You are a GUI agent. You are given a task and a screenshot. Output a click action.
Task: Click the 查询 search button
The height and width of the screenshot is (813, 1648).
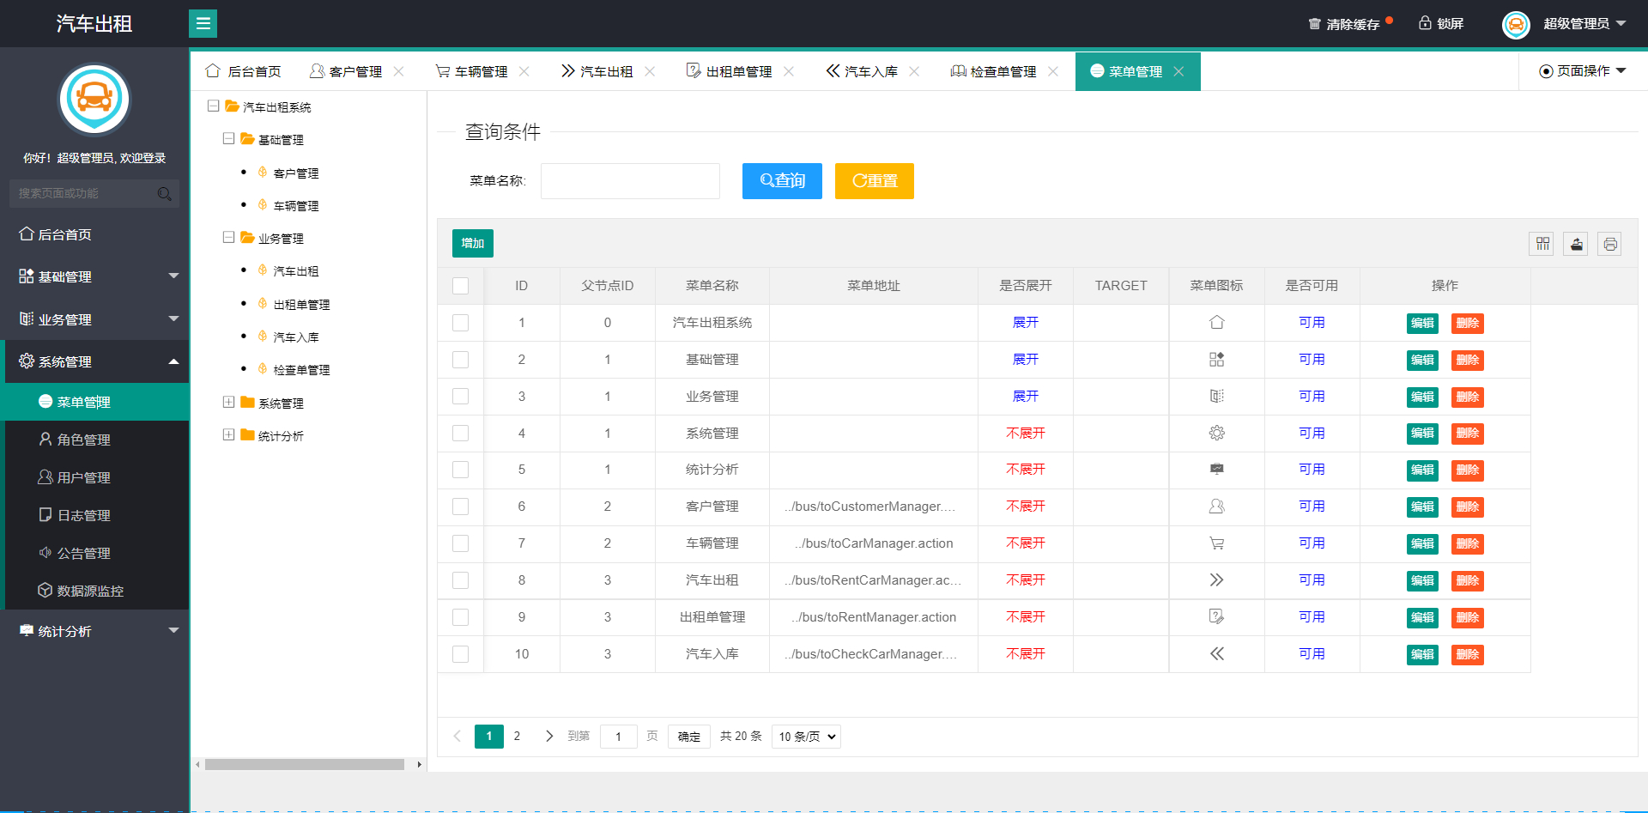(781, 181)
